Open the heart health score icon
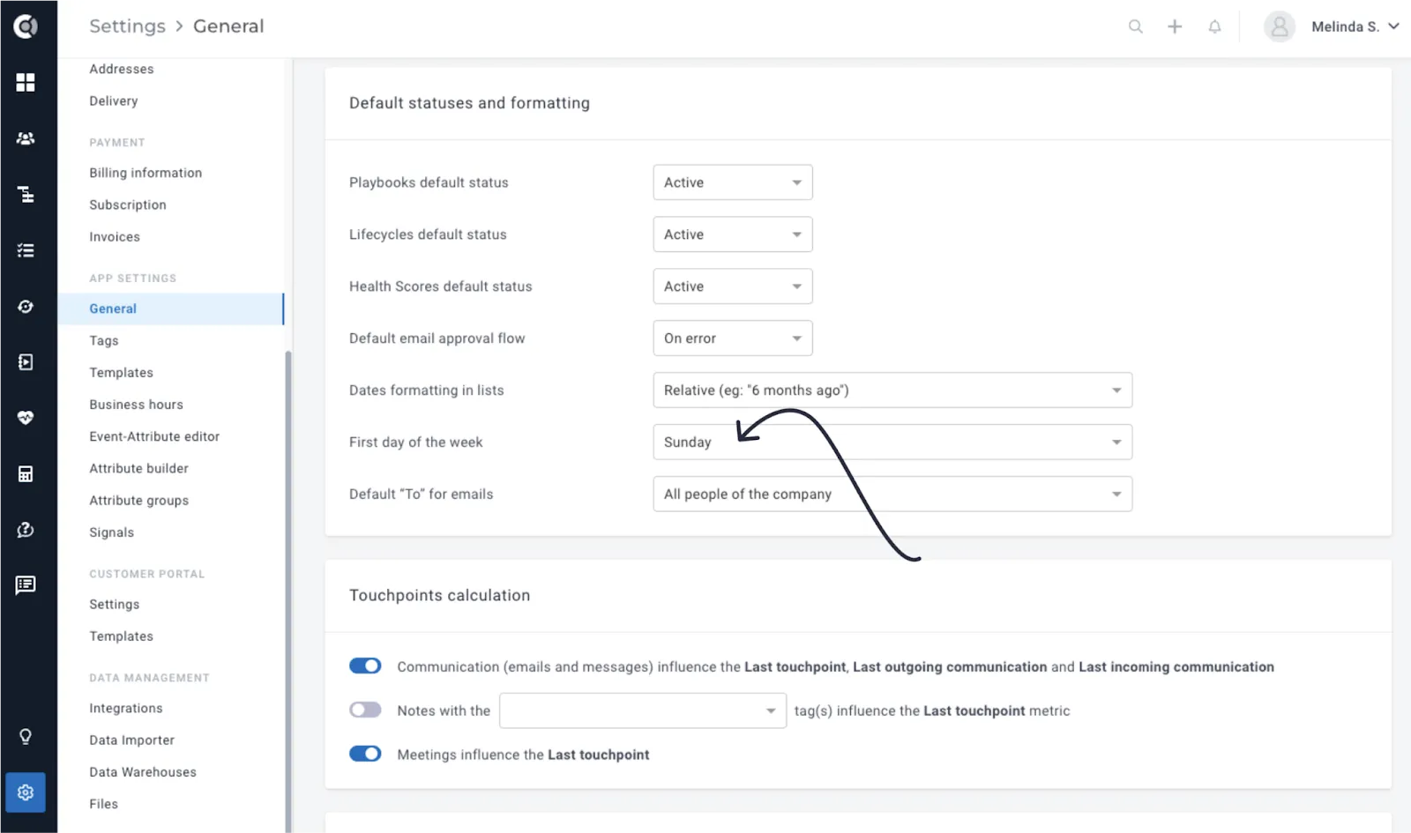This screenshot has height=833, width=1411. tap(26, 417)
